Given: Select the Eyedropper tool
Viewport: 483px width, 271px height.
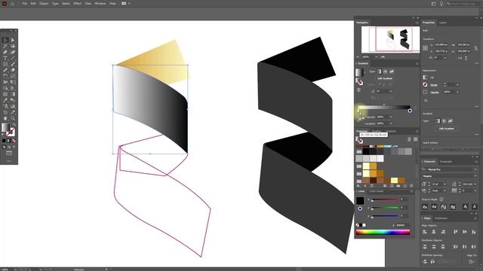Looking at the screenshot, I should pos(5,100).
